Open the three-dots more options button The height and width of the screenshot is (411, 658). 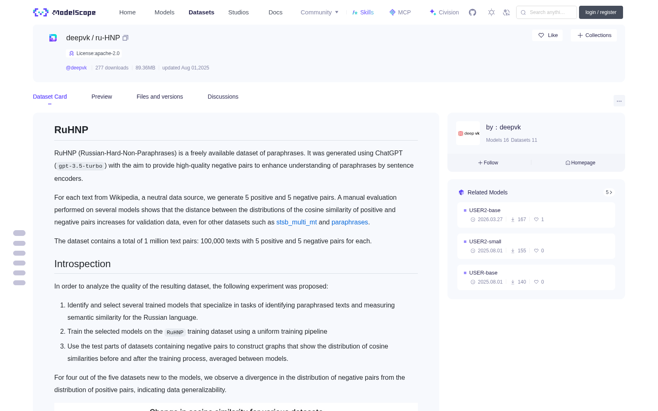click(x=619, y=101)
